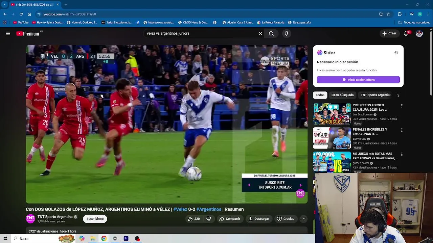433x243 pixels.
Task: Open the apps grid in bookmarks bar
Action: click(4, 23)
